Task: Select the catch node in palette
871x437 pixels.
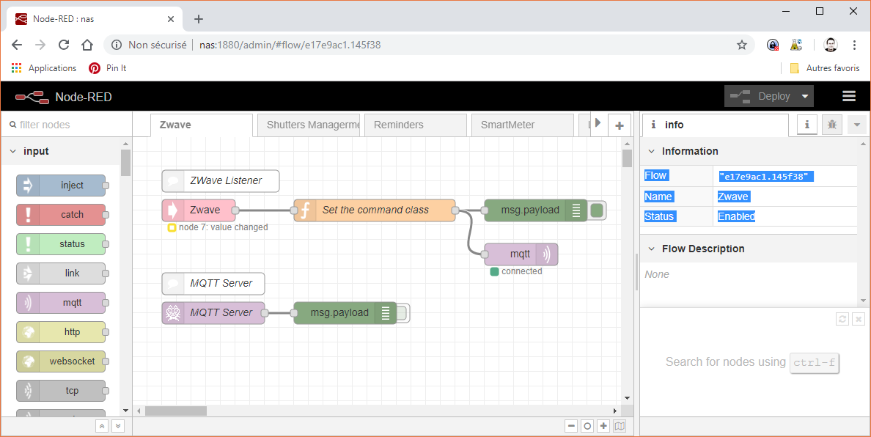Action: coord(61,215)
